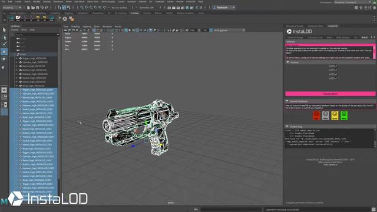
Task: Open the Mesh Tools menu
Action: click(93, 2)
